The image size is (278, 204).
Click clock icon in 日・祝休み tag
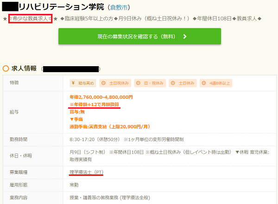(138, 83)
